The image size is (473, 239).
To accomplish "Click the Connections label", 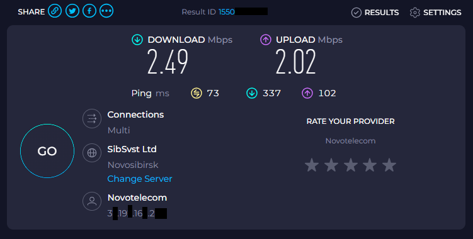I will click(135, 114).
